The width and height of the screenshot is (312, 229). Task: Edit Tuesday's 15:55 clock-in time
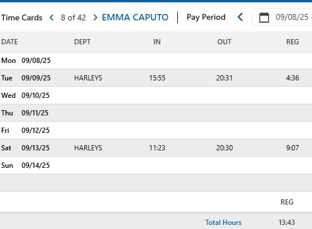pyautogui.click(x=157, y=78)
